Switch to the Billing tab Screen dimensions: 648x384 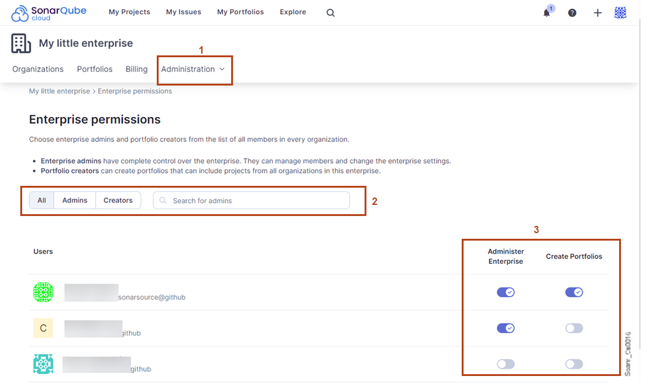pos(136,69)
